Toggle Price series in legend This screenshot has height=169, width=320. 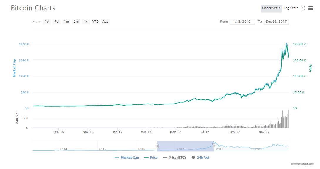(151, 158)
